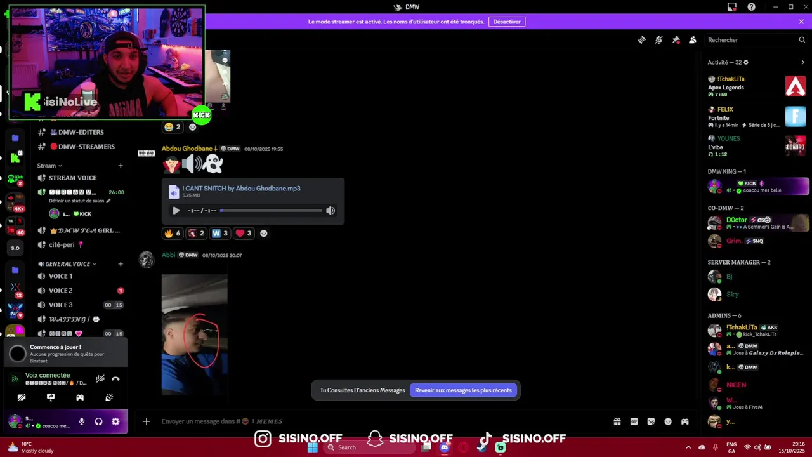Viewport: 812px width, 457px height.
Task: Click Définir un statut de salon
Action: (79, 201)
